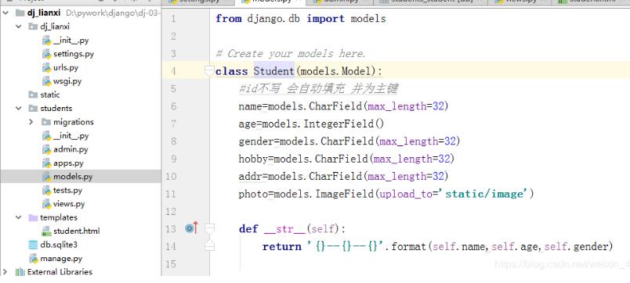The image size is (630, 283).
Task: Click the Chinese '#id不写' comment line
Action: tap(318, 88)
